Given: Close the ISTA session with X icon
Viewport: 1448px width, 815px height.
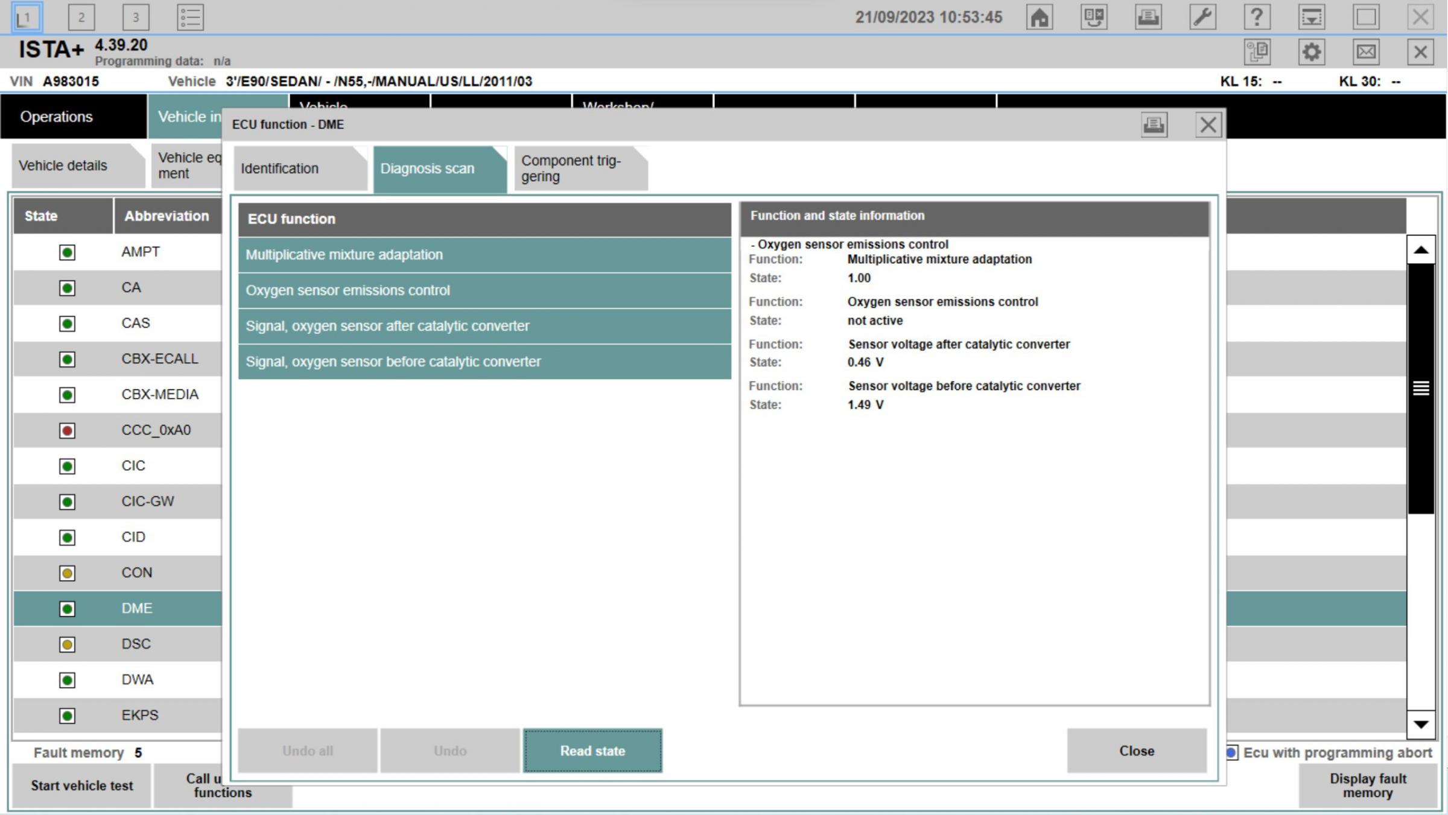Looking at the screenshot, I should point(1420,52).
